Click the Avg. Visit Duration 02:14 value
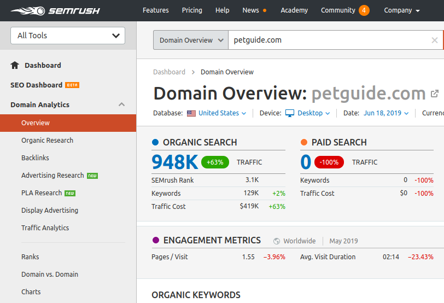444x303 pixels. click(391, 257)
